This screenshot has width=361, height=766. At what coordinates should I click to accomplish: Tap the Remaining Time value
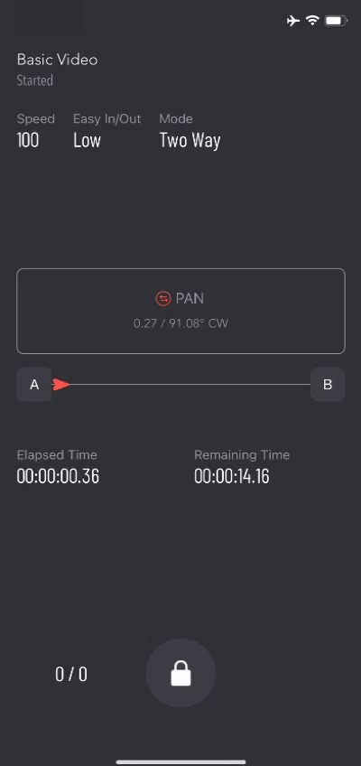click(x=232, y=476)
